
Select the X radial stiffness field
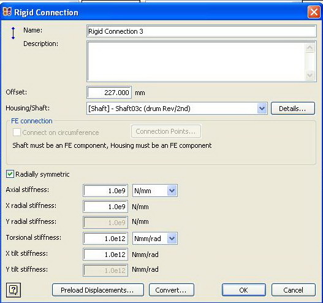[105, 207]
